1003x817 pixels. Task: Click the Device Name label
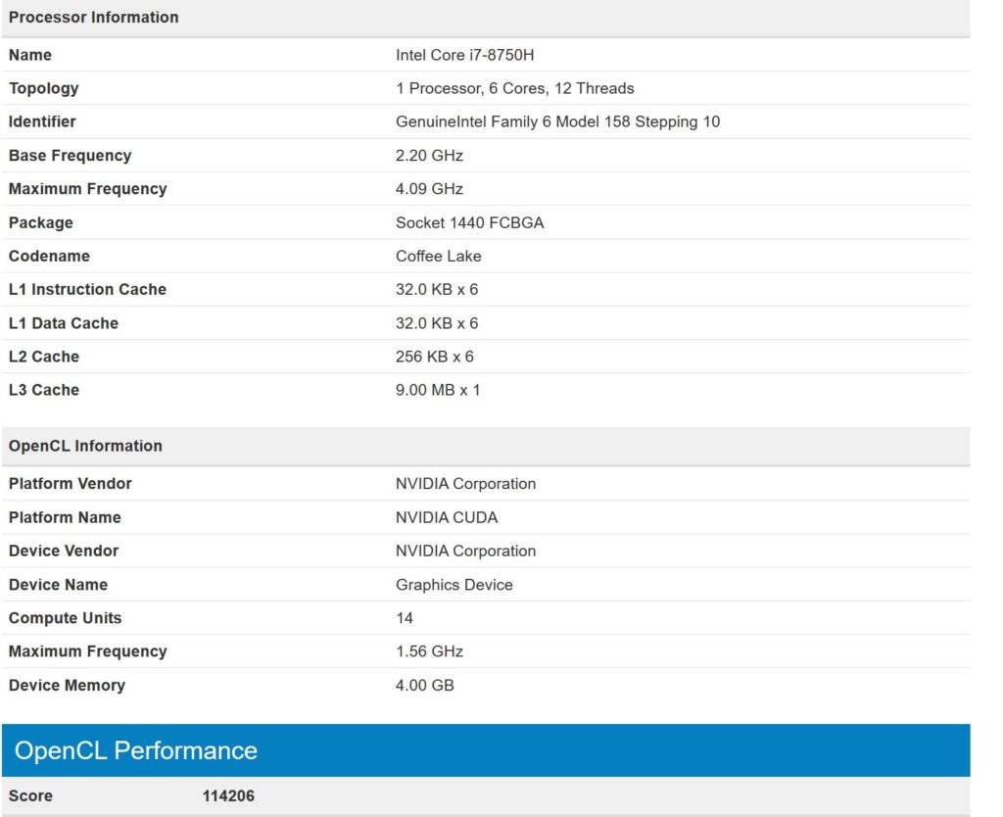pos(58,584)
